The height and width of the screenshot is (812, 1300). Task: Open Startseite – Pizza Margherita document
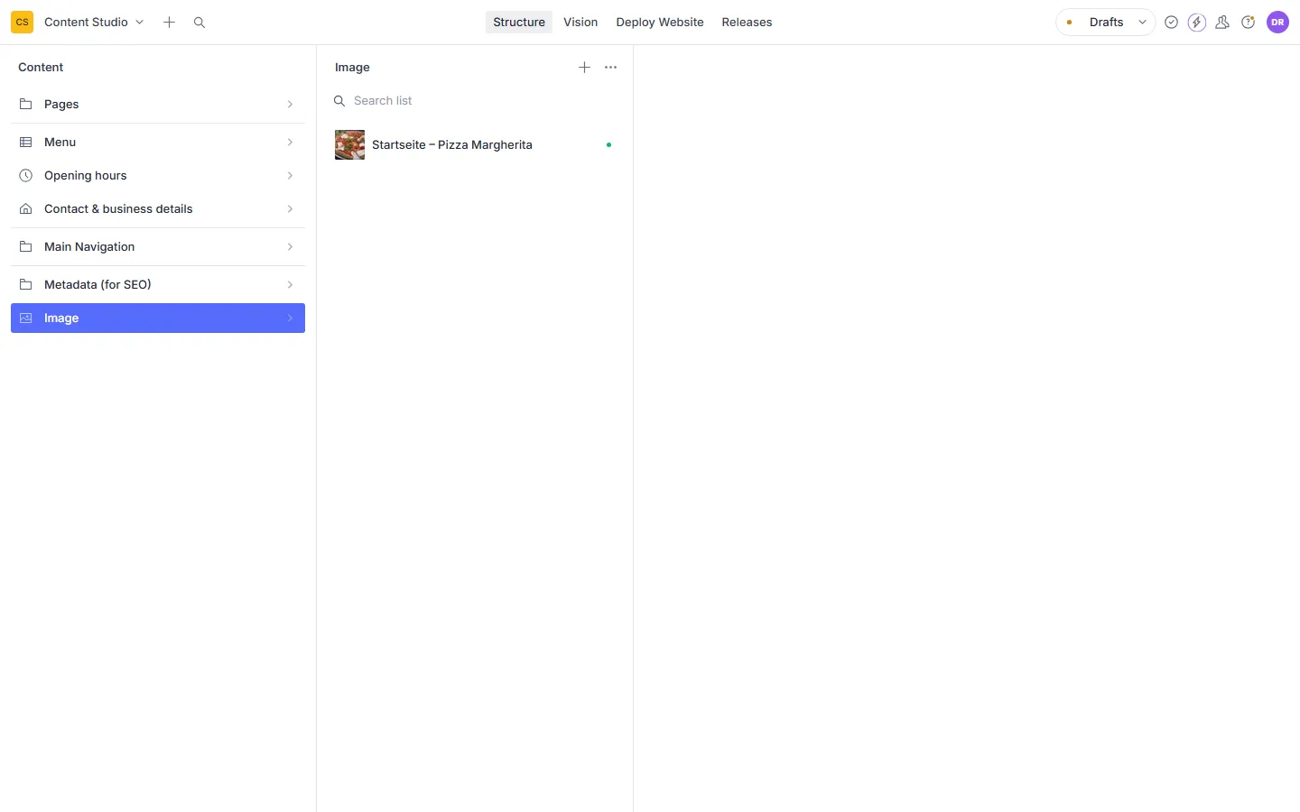click(475, 144)
